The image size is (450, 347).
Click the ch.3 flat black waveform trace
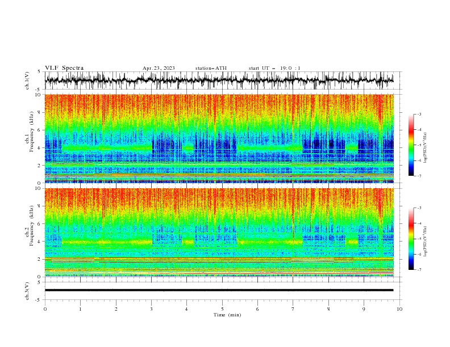click(219, 290)
